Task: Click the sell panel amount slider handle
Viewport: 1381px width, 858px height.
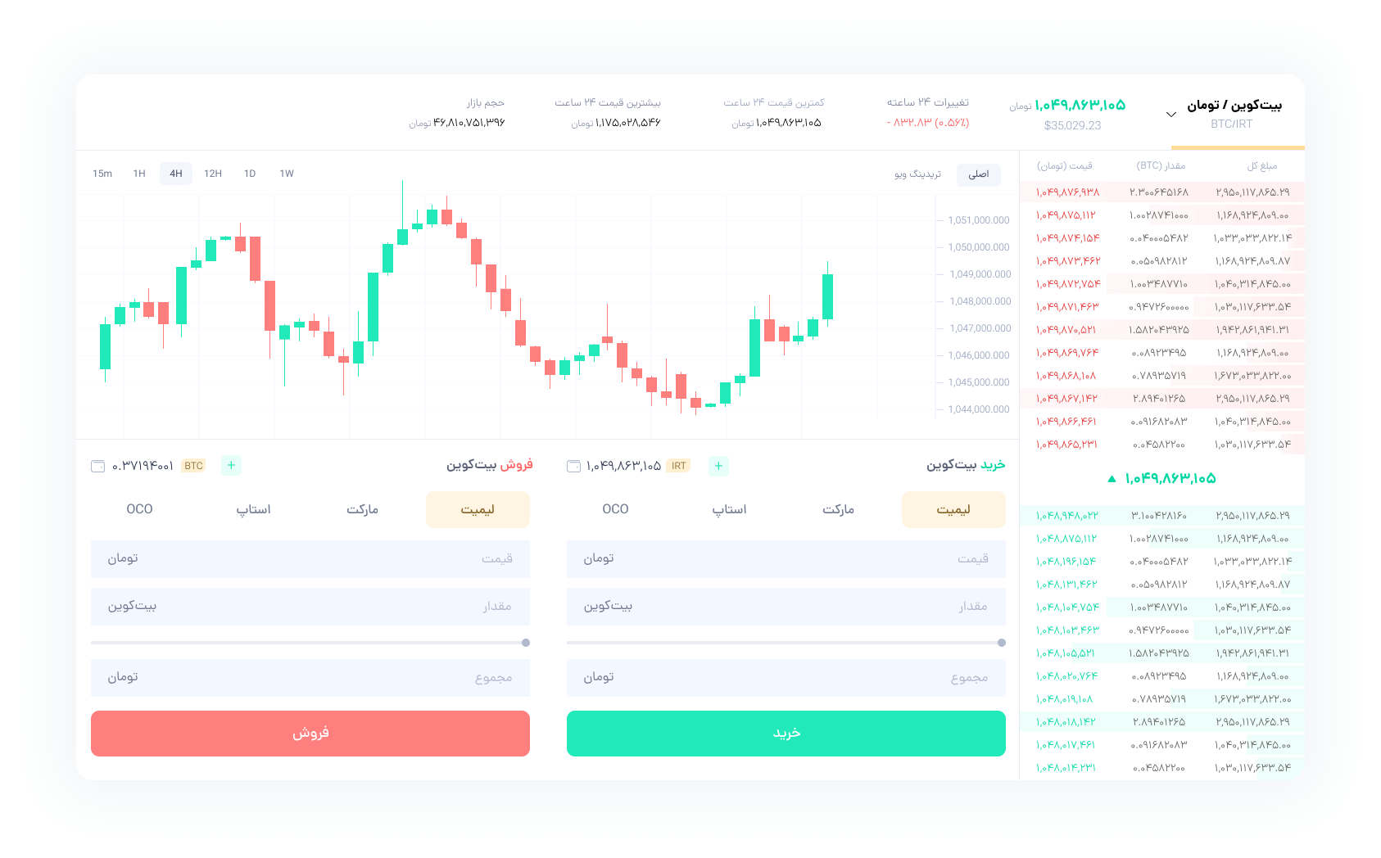Action: (x=526, y=643)
